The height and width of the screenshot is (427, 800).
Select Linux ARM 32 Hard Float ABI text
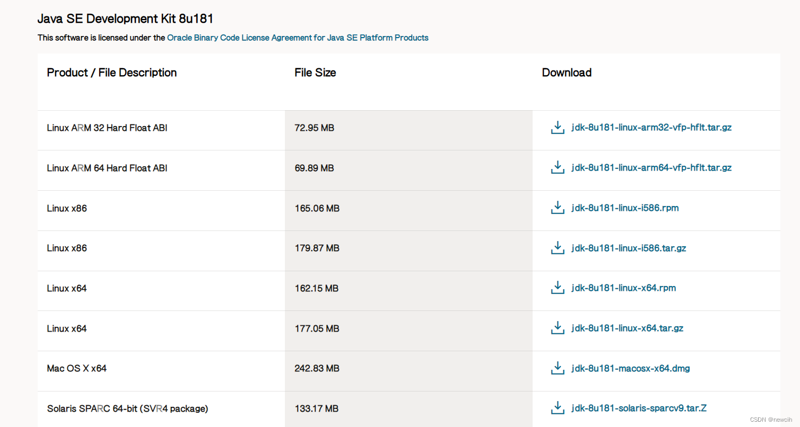tap(107, 128)
